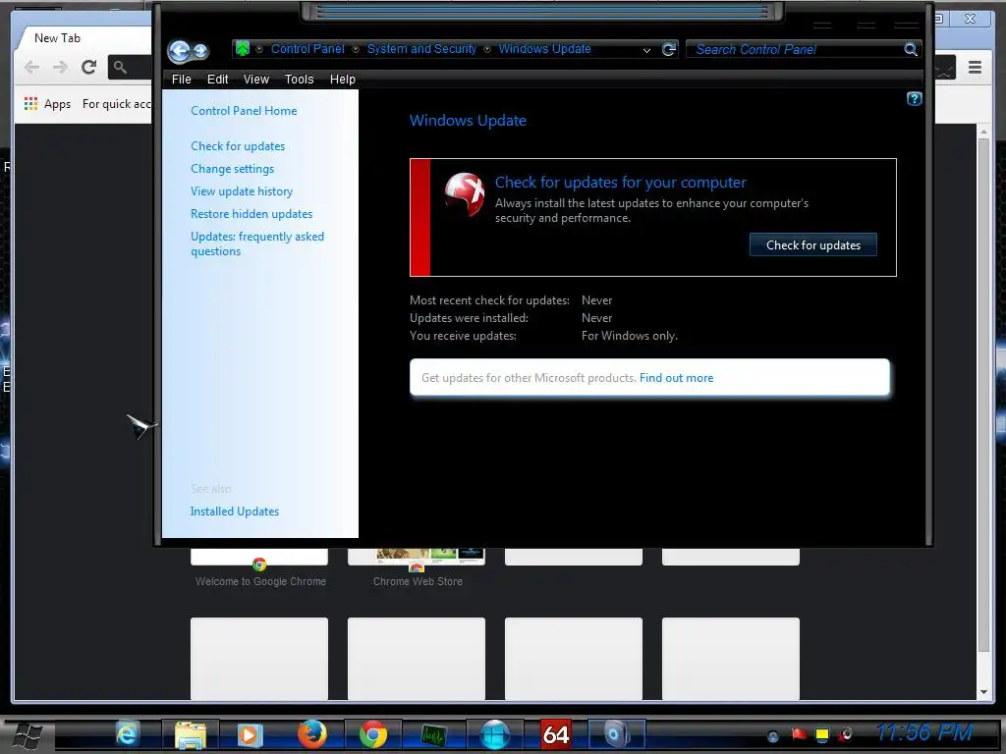
Task: Click the yellow network tray icon
Action: pos(822,734)
